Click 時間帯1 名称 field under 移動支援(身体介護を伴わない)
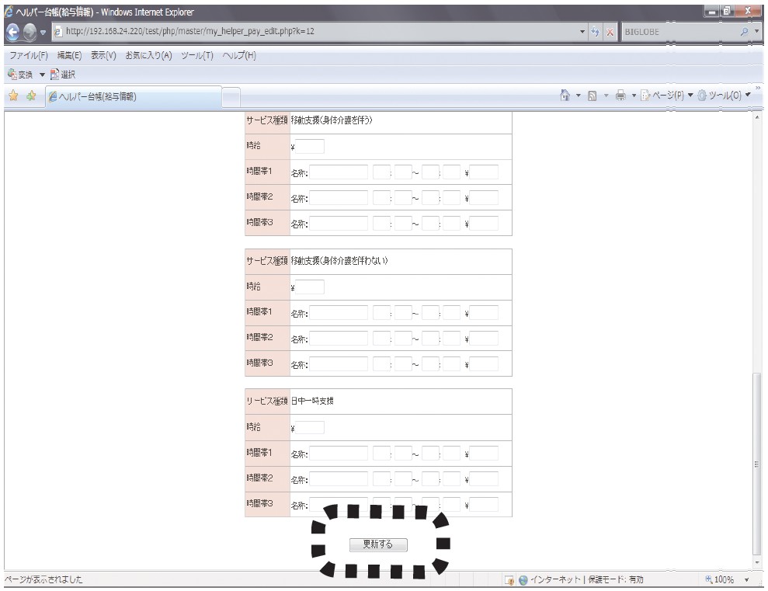The height and width of the screenshot is (591, 768). (339, 313)
